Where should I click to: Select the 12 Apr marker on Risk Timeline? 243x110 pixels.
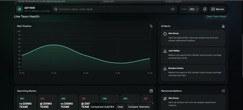click(150, 73)
